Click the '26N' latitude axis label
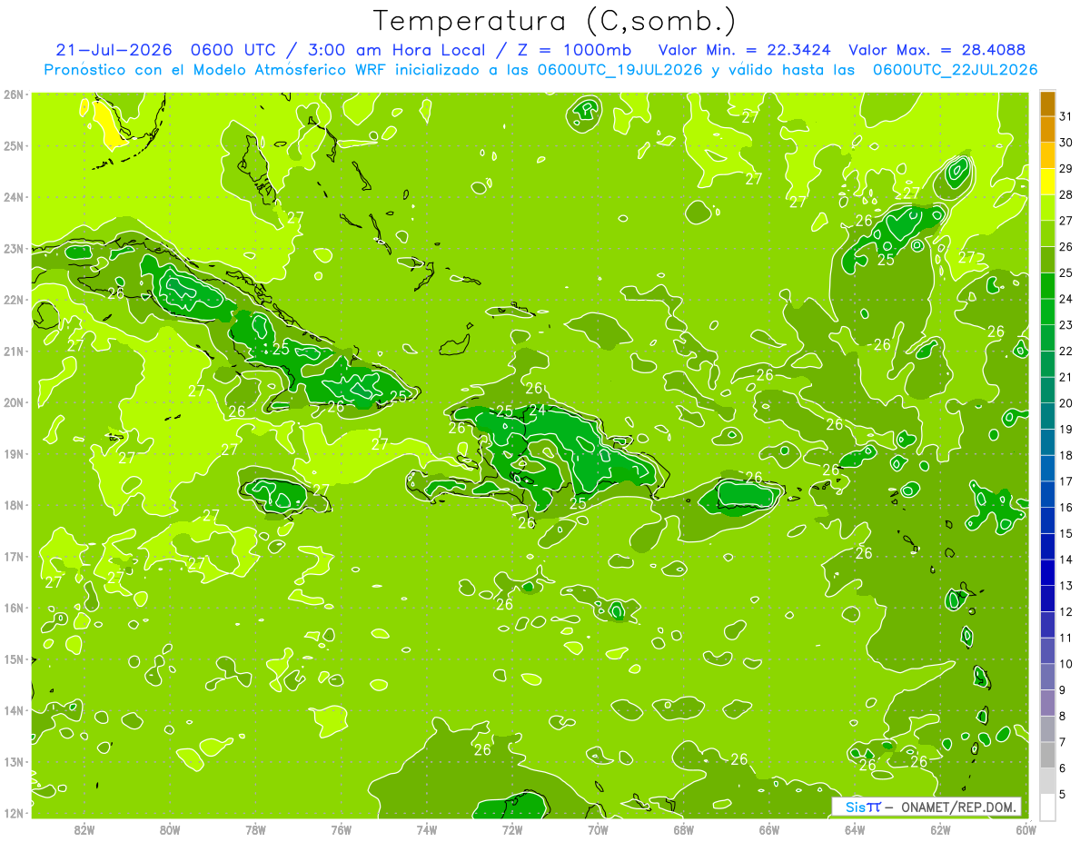The height and width of the screenshot is (842, 1090). [x=14, y=94]
